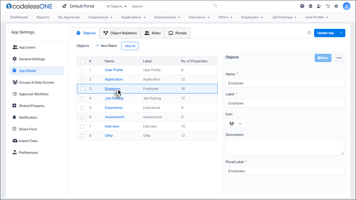The height and width of the screenshot is (200, 356).
Task: Check the select-all checkbox in table header
Action: point(82,62)
